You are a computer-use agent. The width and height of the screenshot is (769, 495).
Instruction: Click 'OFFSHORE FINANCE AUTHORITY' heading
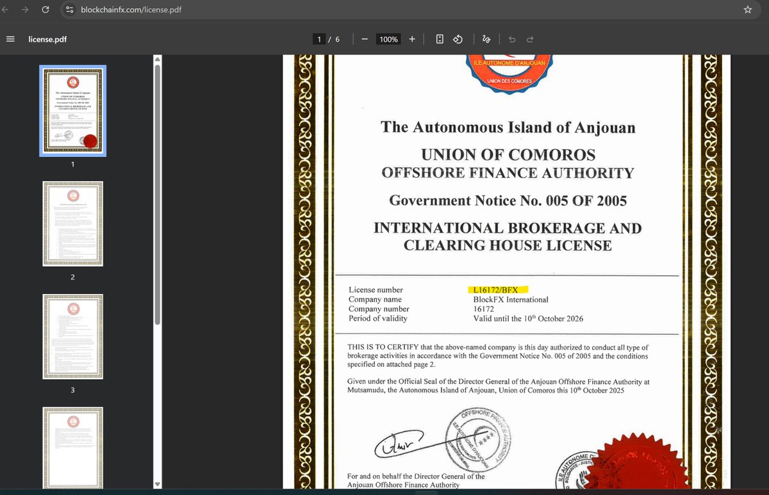(x=508, y=173)
